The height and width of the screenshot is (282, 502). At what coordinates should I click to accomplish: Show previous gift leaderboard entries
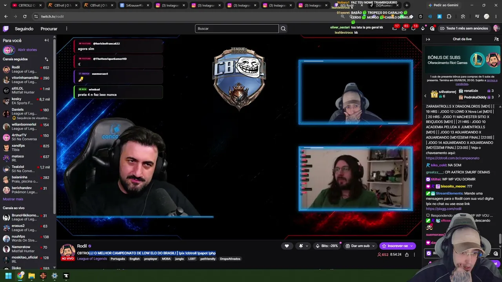coord(425,96)
